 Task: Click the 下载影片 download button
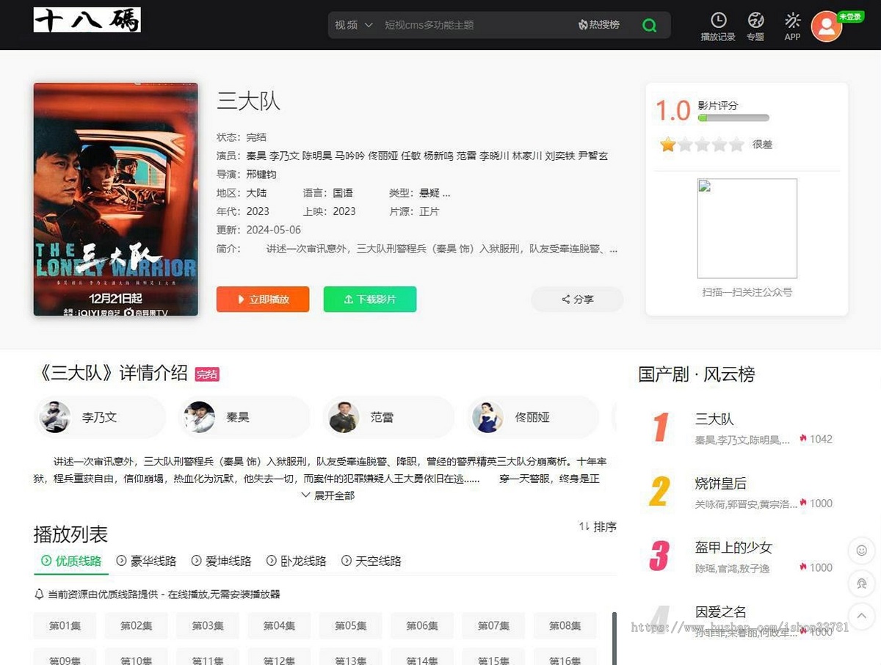[370, 299]
